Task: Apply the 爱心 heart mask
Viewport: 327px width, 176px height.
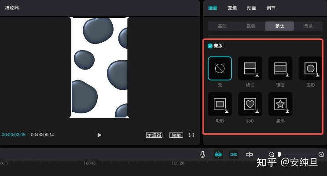Action: coord(250,104)
